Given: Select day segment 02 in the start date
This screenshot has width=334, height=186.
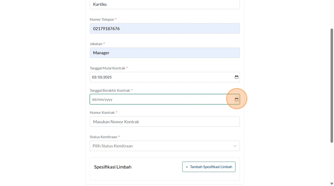Looking at the screenshot, I should coord(94,77).
